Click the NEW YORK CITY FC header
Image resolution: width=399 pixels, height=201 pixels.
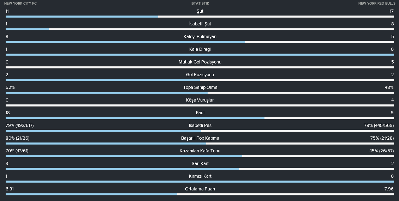20,3
